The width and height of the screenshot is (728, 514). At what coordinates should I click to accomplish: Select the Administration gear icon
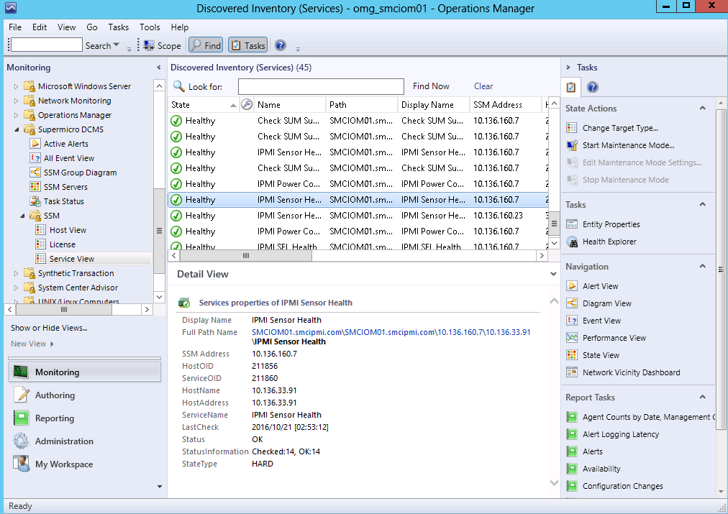click(22, 441)
